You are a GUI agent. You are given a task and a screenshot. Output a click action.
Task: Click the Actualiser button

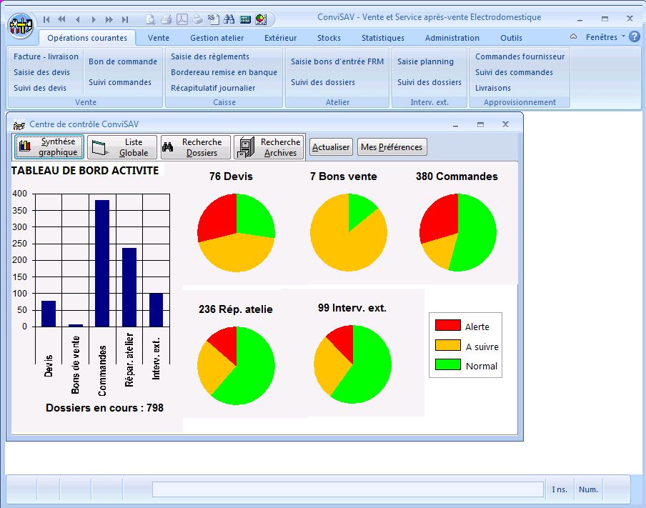pyautogui.click(x=331, y=147)
